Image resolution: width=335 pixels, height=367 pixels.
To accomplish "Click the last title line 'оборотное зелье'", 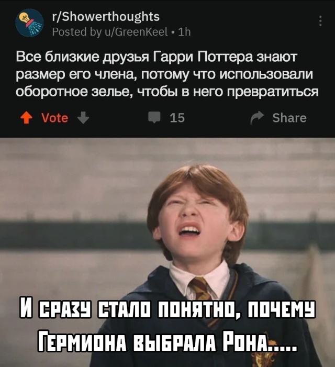I will coord(167,92).
